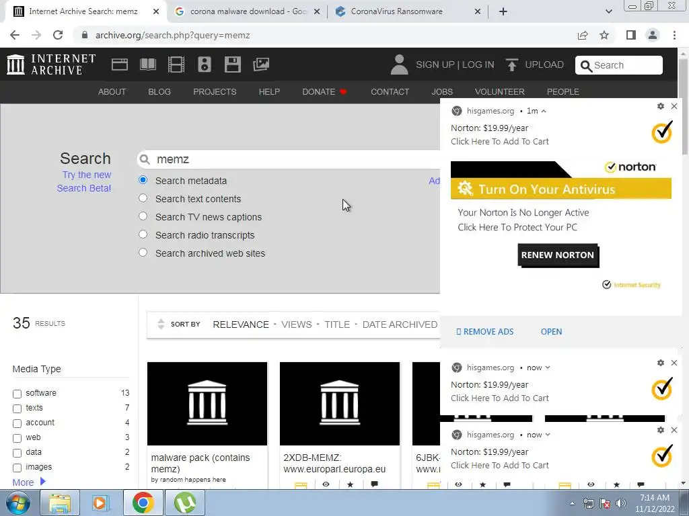689x516 pixels.
Task: Click header Search box
Action: (619, 65)
